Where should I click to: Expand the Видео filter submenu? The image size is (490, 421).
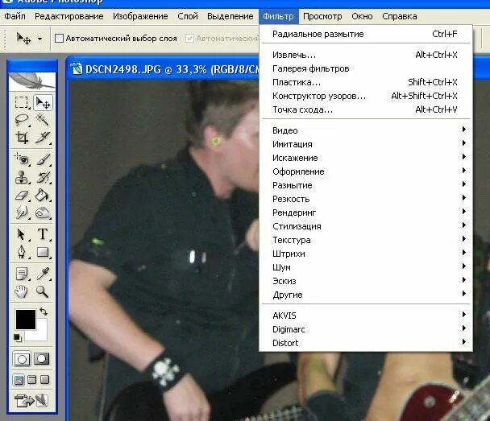366,130
